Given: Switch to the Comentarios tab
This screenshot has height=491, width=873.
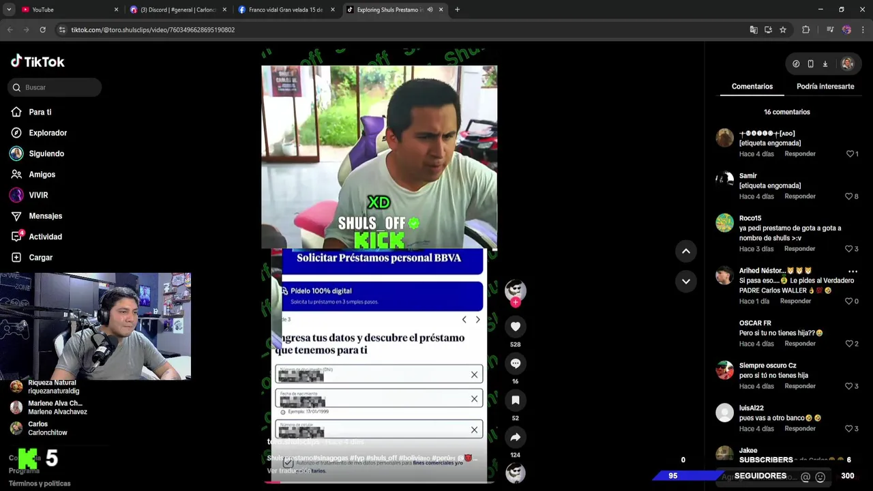Looking at the screenshot, I should (752, 87).
